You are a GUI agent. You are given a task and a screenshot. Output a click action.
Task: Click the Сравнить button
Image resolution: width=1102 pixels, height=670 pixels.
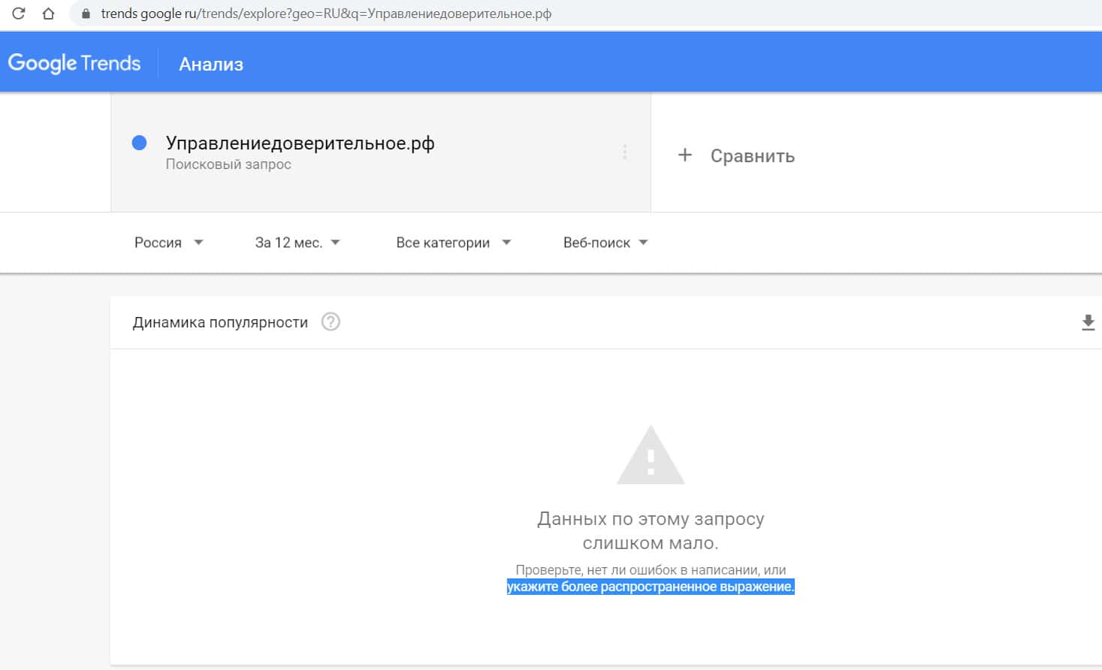tap(752, 156)
